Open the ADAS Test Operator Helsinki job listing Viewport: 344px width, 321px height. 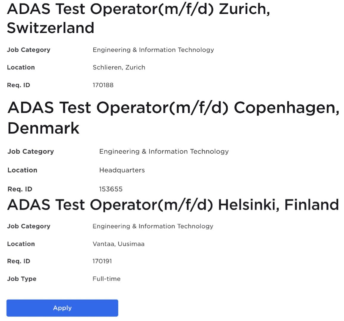point(172,205)
